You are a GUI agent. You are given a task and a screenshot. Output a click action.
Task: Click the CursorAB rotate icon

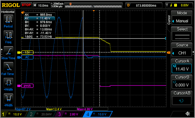[182, 100]
